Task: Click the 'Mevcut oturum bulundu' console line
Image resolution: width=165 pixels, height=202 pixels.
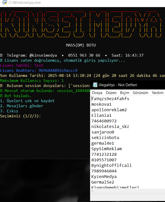Action: click(x=45, y=91)
